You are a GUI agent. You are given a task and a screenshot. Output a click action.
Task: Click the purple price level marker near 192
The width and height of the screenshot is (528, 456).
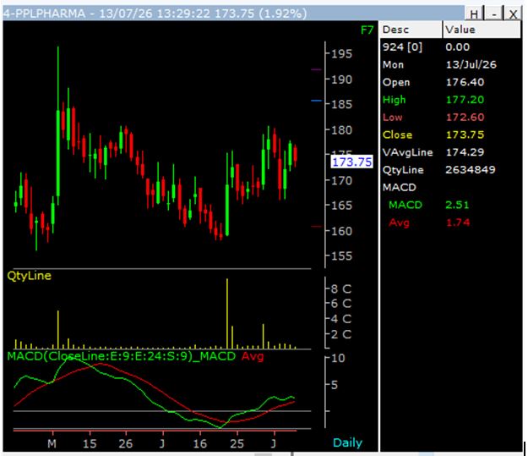316,70
